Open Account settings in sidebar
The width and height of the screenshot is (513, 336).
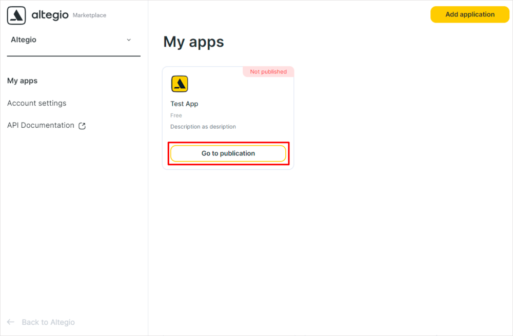[x=36, y=103]
